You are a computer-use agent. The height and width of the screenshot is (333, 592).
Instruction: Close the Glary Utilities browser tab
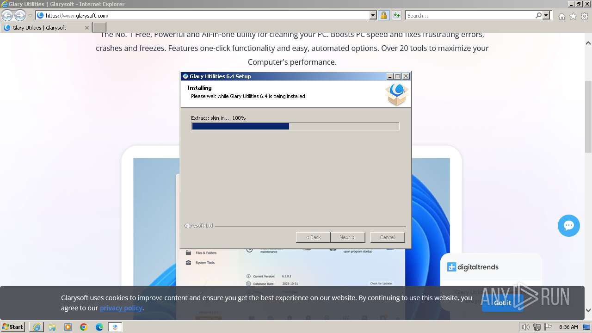86,28
